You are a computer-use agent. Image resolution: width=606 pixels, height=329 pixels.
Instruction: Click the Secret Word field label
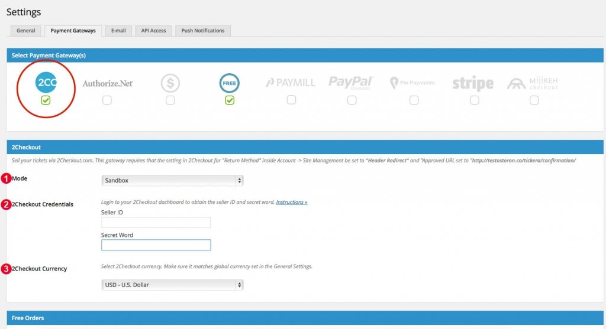click(117, 235)
